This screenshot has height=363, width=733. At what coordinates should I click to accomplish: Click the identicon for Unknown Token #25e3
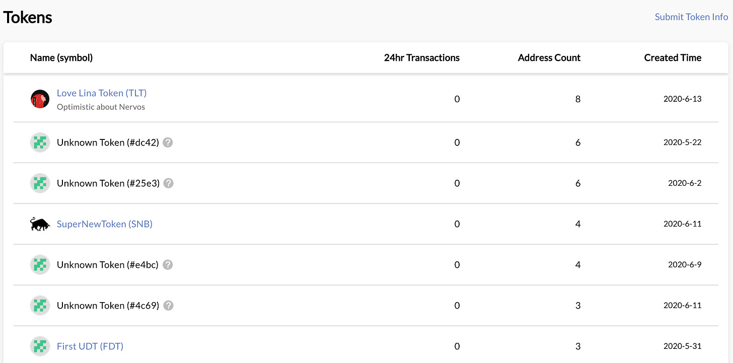pos(40,183)
